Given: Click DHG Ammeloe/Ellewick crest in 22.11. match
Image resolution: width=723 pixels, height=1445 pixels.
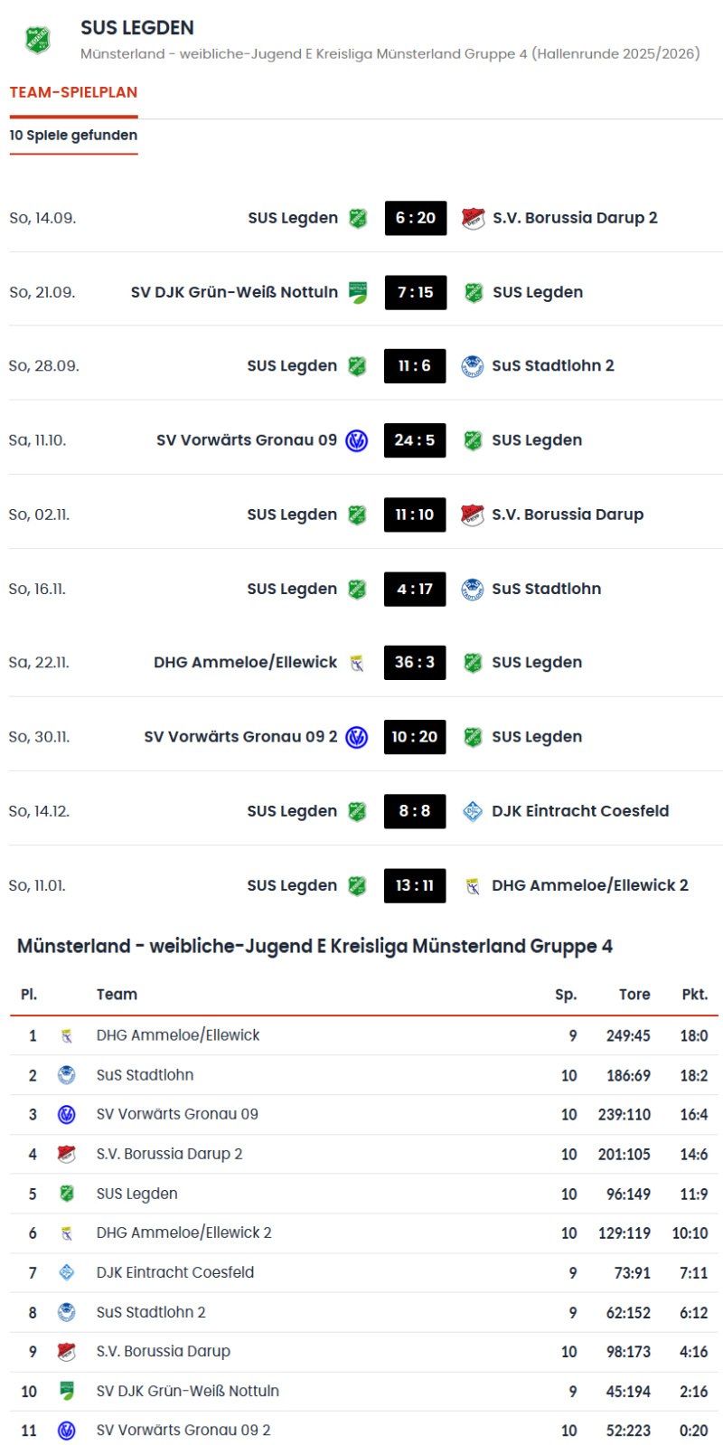Looking at the screenshot, I should coord(357,663).
